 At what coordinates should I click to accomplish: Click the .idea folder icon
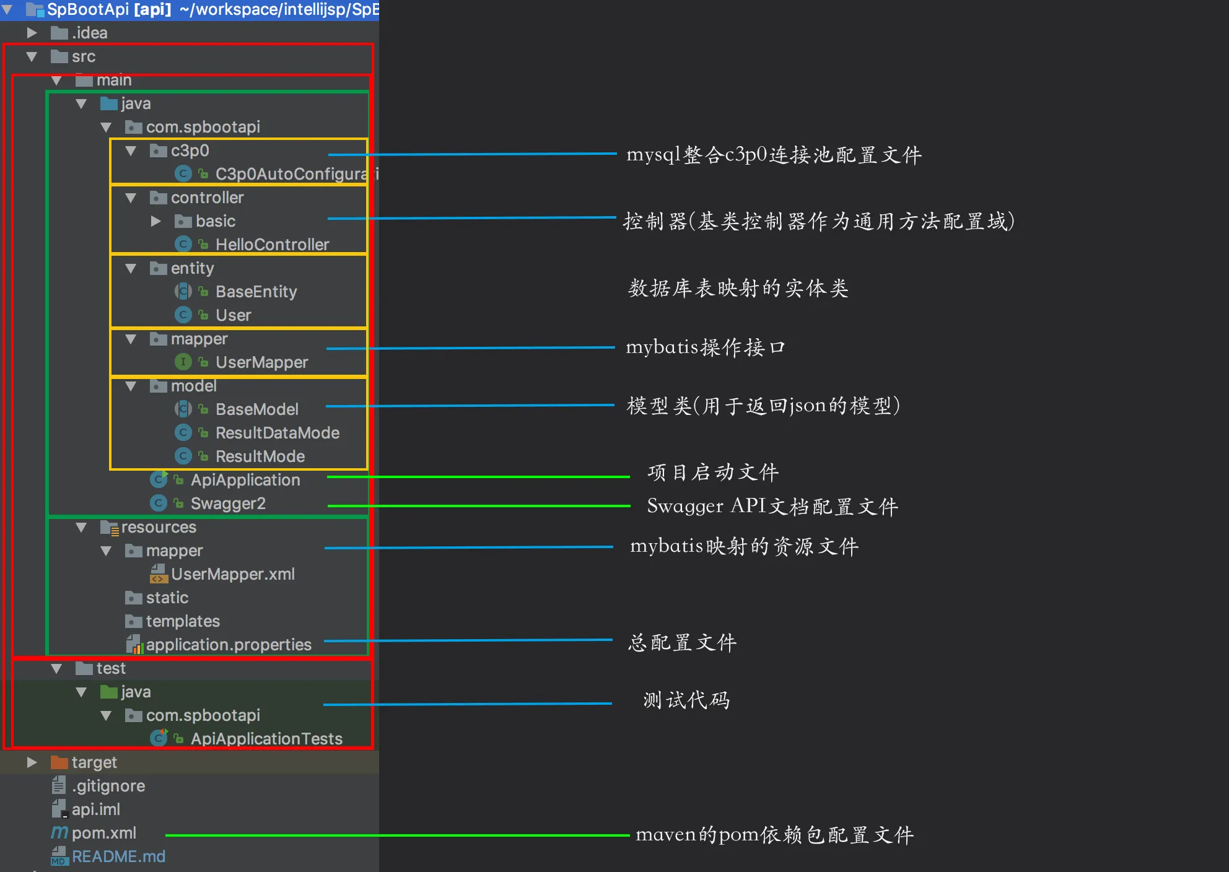point(59,33)
